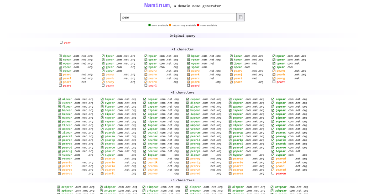365x194 pixels.
Task: Click the search button beside the query field
Action: (x=241, y=17)
